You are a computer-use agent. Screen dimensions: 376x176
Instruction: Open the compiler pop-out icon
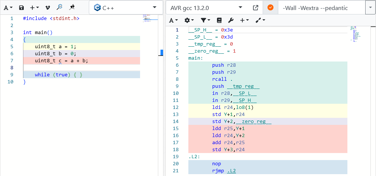[255, 7]
